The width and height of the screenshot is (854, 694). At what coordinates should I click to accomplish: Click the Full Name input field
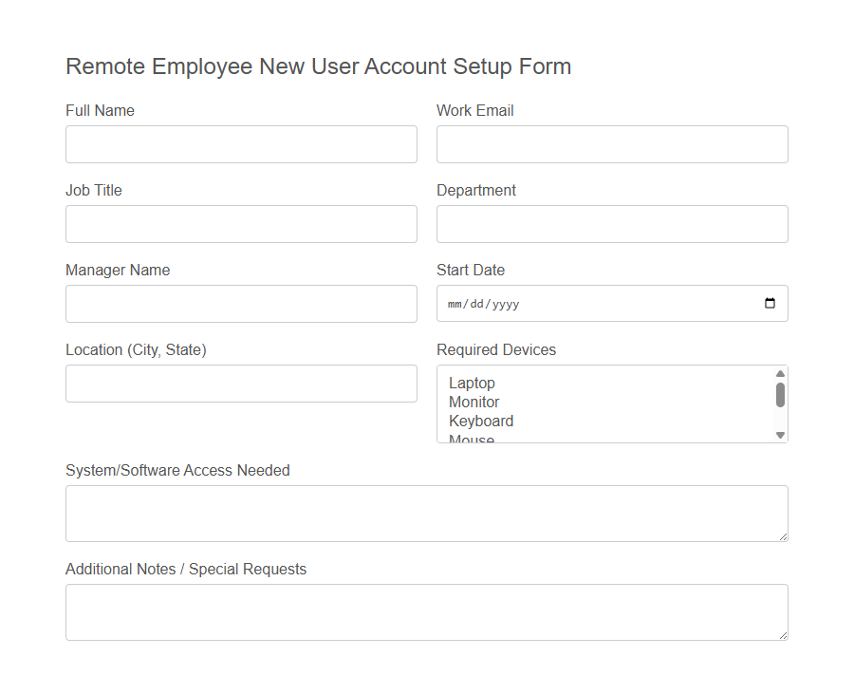[x=241, y=143]
